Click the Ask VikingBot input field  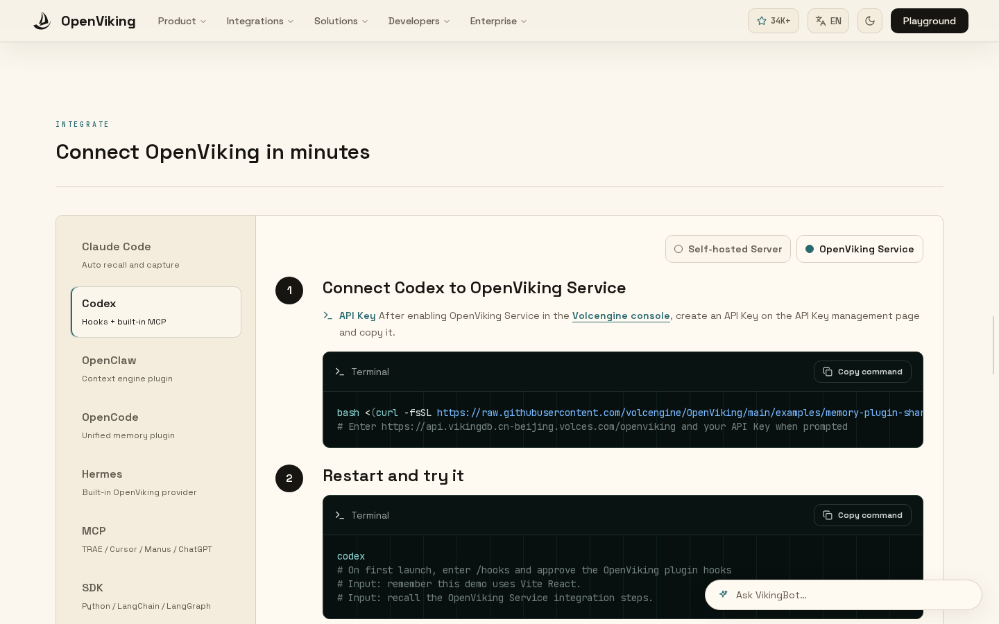tap(843, 595)
